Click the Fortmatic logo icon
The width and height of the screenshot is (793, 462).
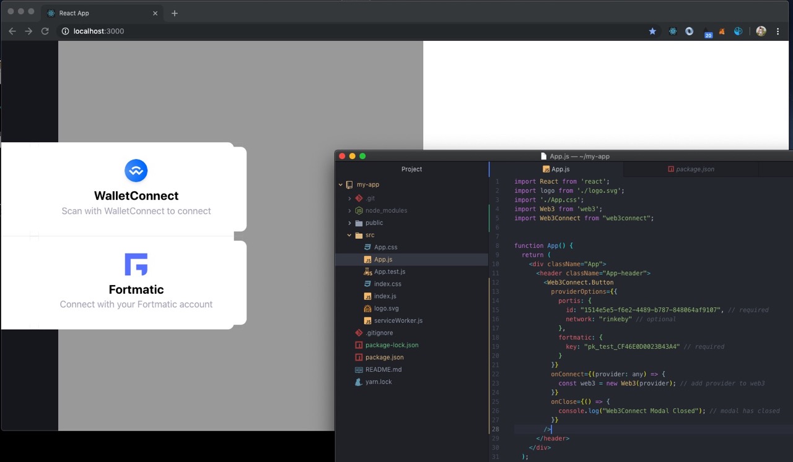(x=136, y=265)
